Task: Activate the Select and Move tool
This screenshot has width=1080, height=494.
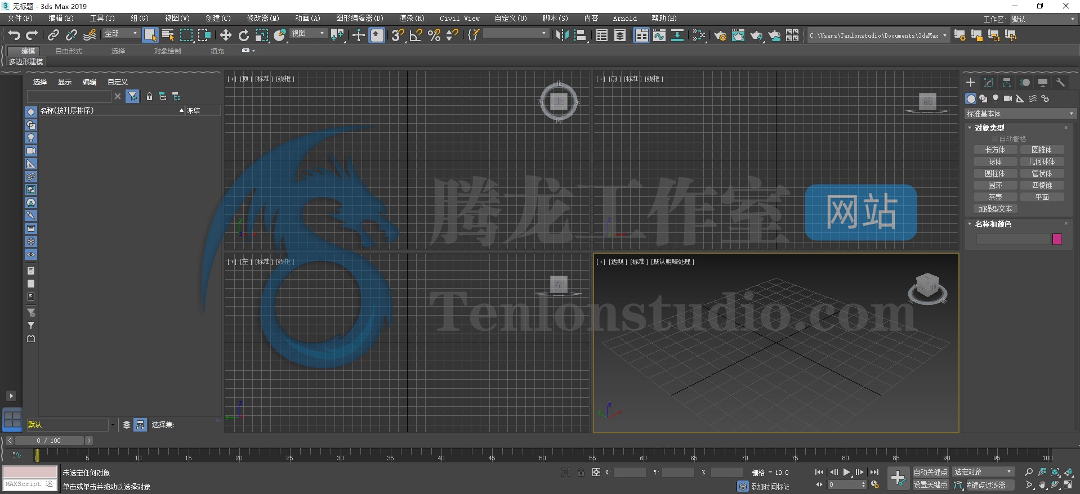Action: (226, 35)
